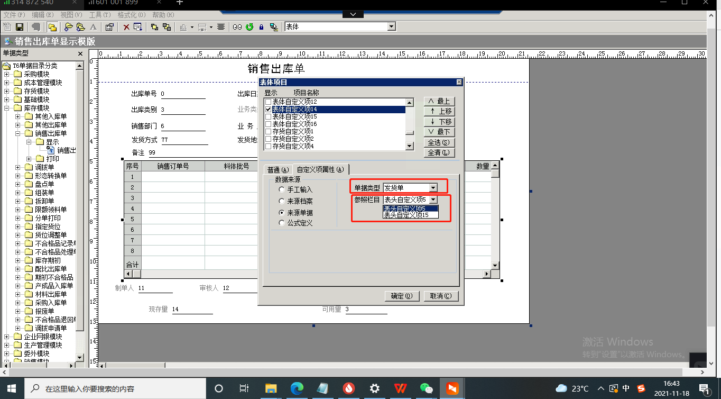This screenshot has height=399, width=721.
Task: Check the 表体自定义项16 checkbox
Action: click(268, 124)
